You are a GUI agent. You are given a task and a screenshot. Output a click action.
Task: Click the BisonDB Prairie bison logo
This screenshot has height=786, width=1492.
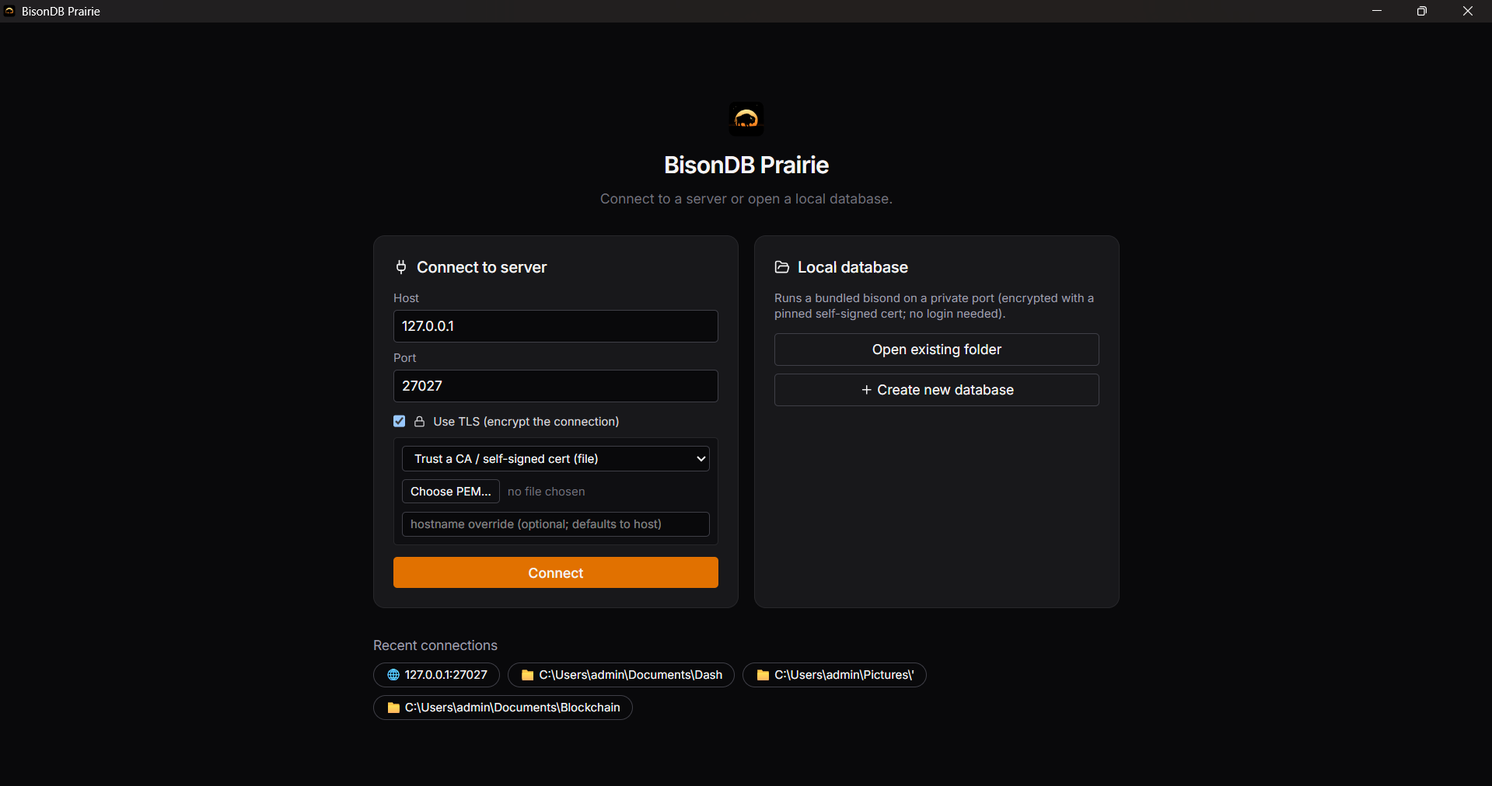tap(746, 119)
